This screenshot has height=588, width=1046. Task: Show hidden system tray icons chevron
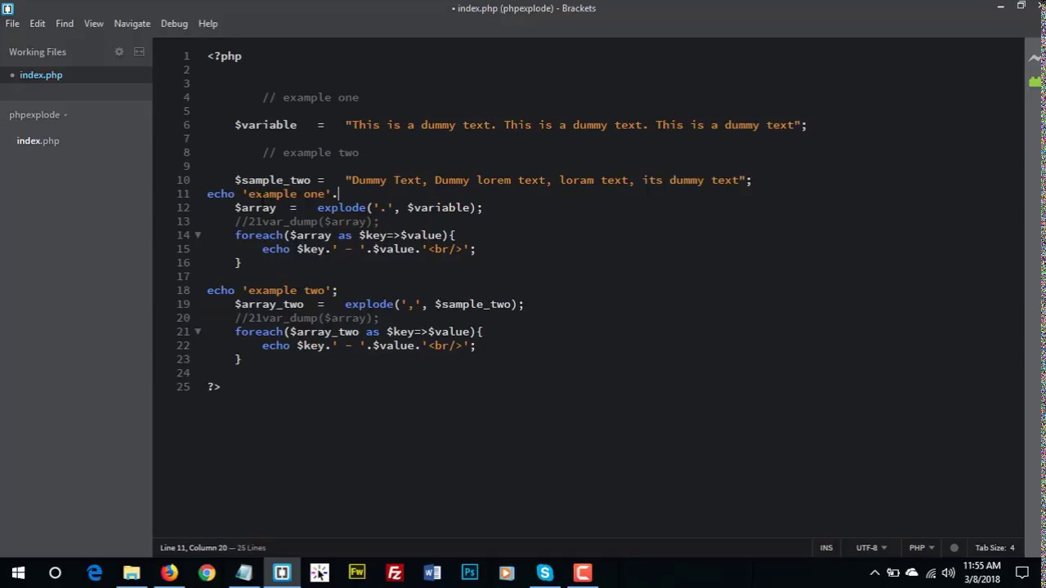(x=874, y=572)
